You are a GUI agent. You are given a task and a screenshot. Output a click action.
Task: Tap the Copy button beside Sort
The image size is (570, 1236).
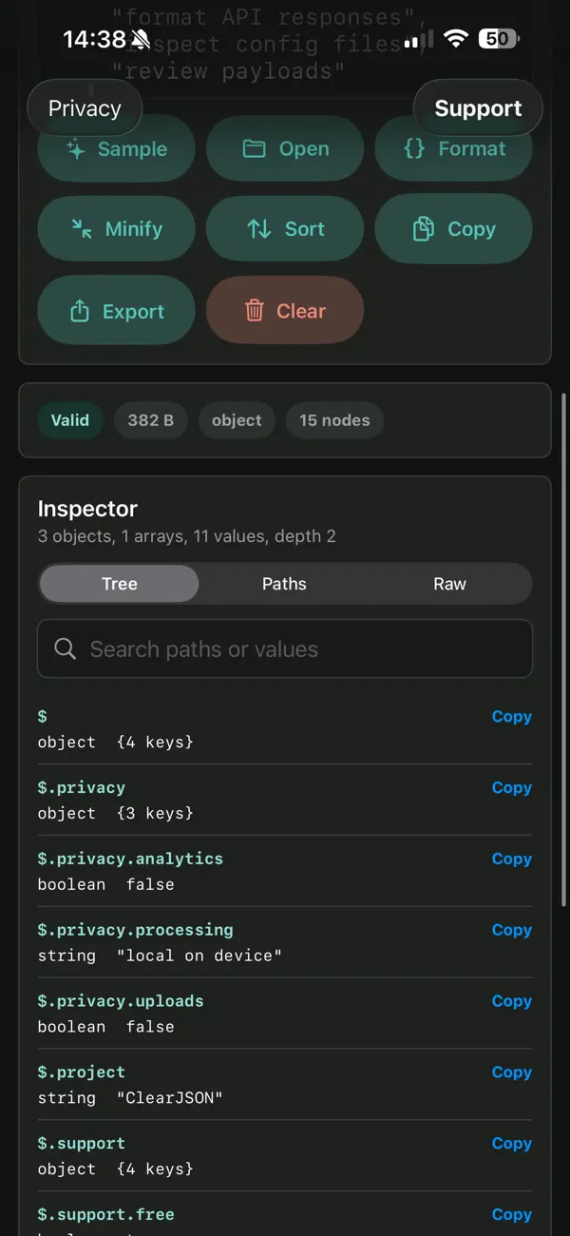click(454, 228)
